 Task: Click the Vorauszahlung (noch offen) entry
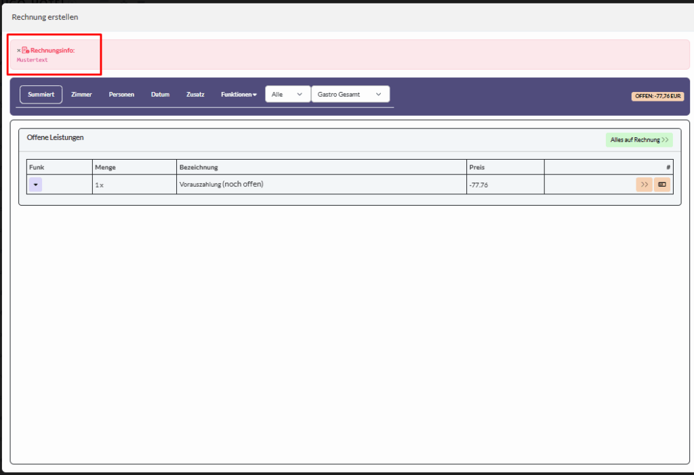[221, 184]
